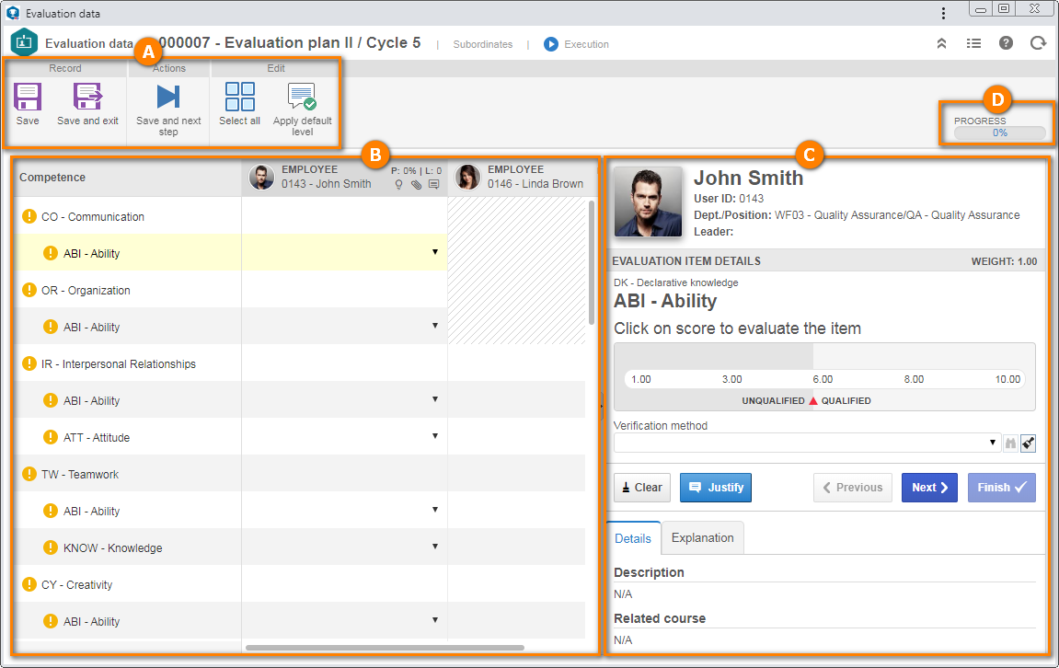Click the Subordinates breadcrumb item
This screenshot has height=668, width=1059.
(x=482, y=44)
